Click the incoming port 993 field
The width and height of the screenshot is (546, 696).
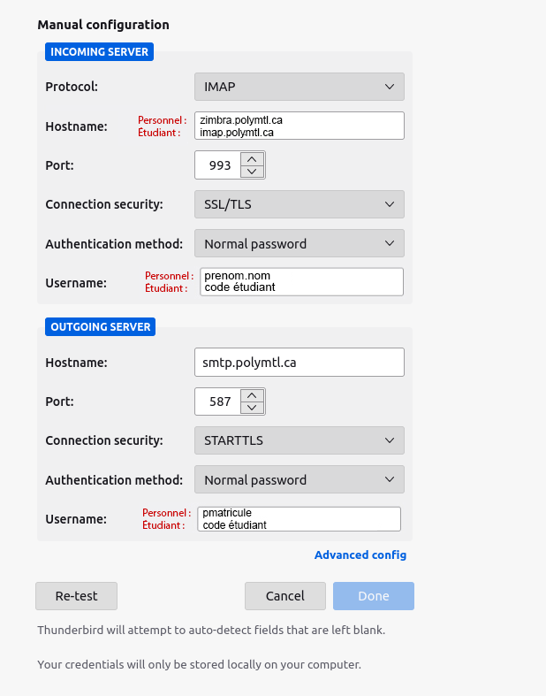click(x=217, y=165)
